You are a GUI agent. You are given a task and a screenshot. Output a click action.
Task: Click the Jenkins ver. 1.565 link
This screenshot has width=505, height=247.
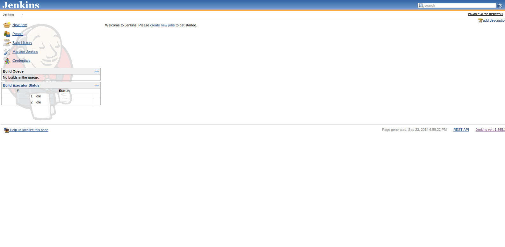click(490, 130)
